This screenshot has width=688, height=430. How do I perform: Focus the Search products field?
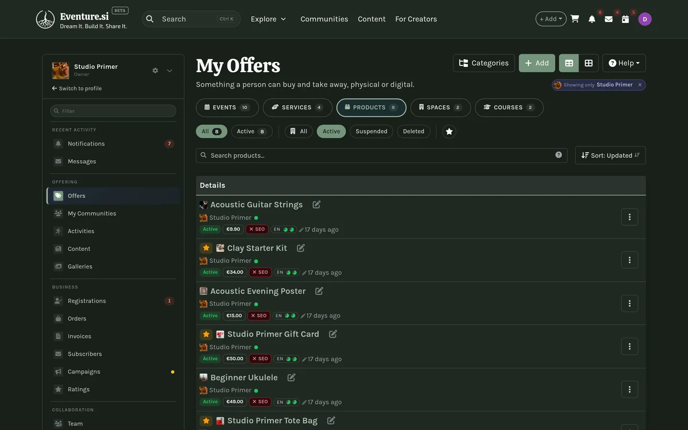tap(382, 155)
